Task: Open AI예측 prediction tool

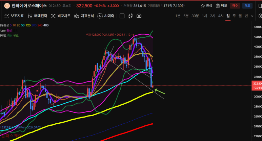Action: click(x=106, y=16)
